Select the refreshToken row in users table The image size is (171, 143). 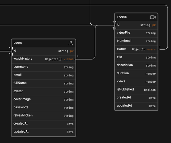43,116
